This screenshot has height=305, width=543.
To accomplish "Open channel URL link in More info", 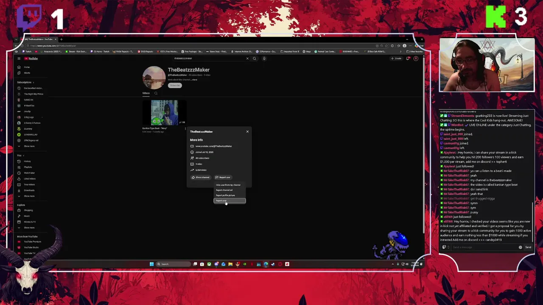I will (213, 146).
